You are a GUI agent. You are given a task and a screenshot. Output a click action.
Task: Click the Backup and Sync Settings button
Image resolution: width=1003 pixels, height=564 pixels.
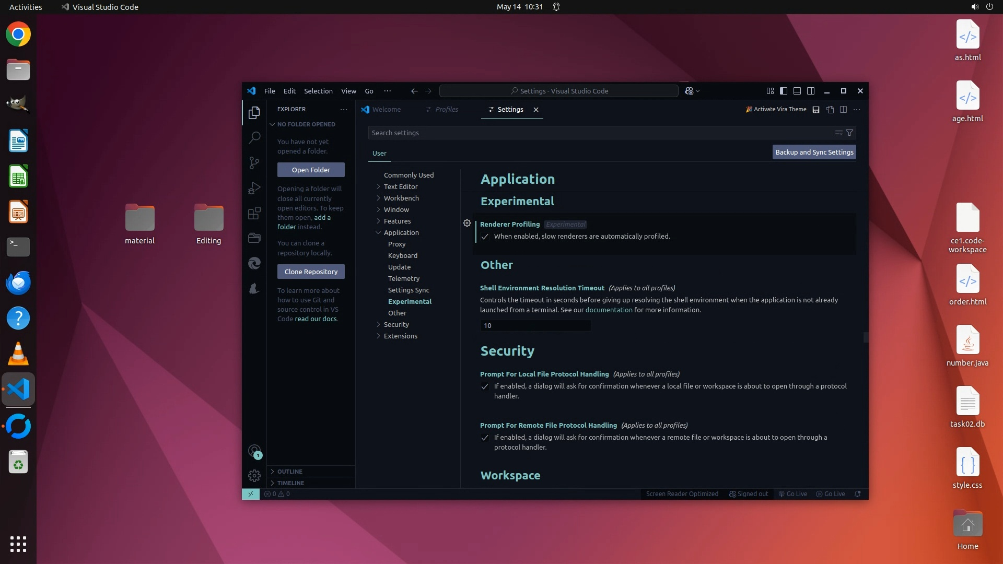[x=814, y=152]
